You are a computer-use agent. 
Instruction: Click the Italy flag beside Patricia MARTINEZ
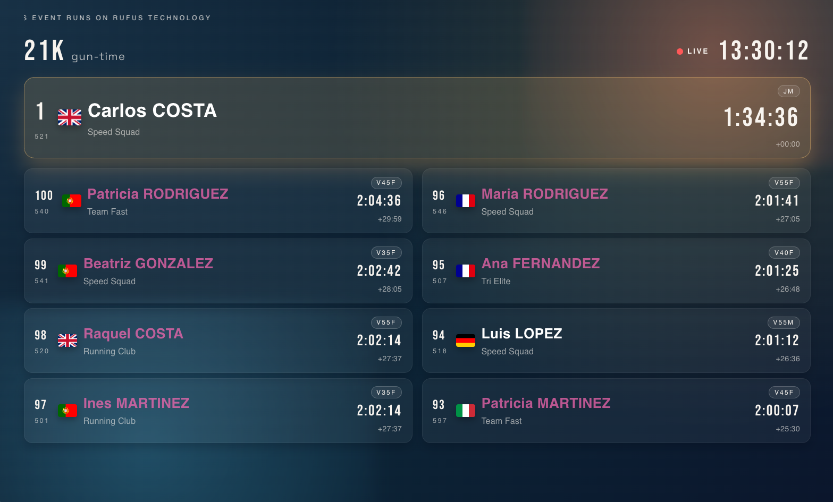(466, 411)
